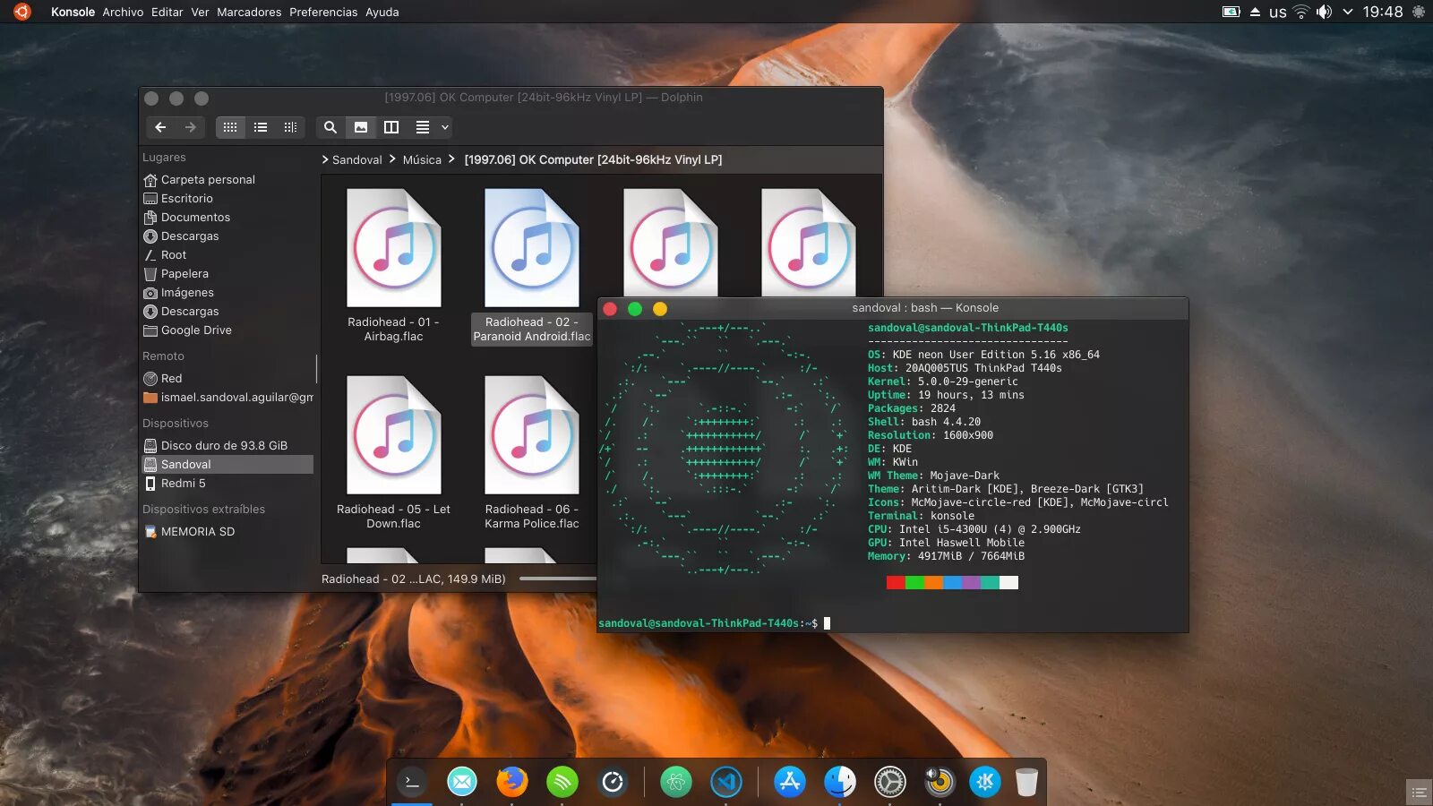Open the eject device notifier in the tray
This screenshot has height=806, width=1433.
coord(1255,13)
